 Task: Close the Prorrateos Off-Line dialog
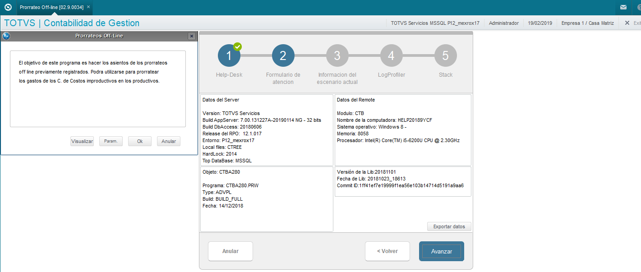[192, 36]
